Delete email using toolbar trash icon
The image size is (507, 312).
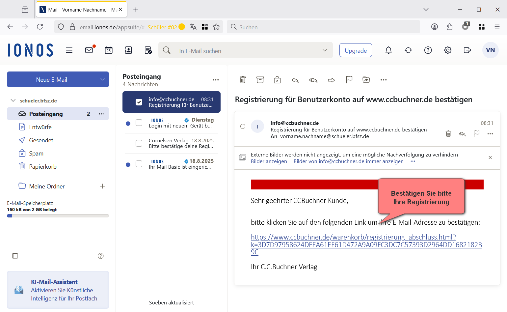coord(243,80)
